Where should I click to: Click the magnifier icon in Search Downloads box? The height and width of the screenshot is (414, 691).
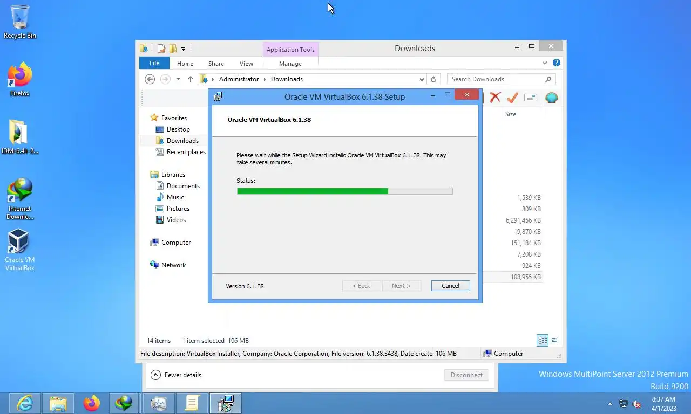pyautogui.click(x=548, y=79)
